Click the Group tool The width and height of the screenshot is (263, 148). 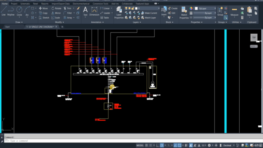coord(220,11)
